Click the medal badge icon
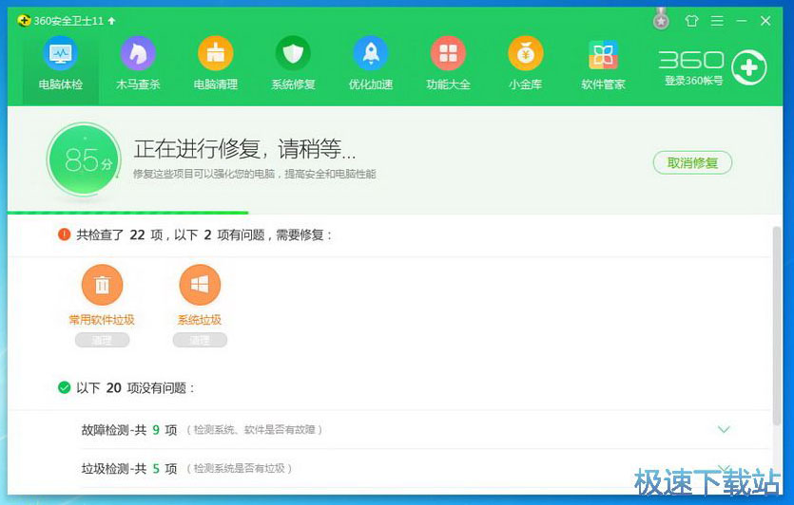 [661, 19]
